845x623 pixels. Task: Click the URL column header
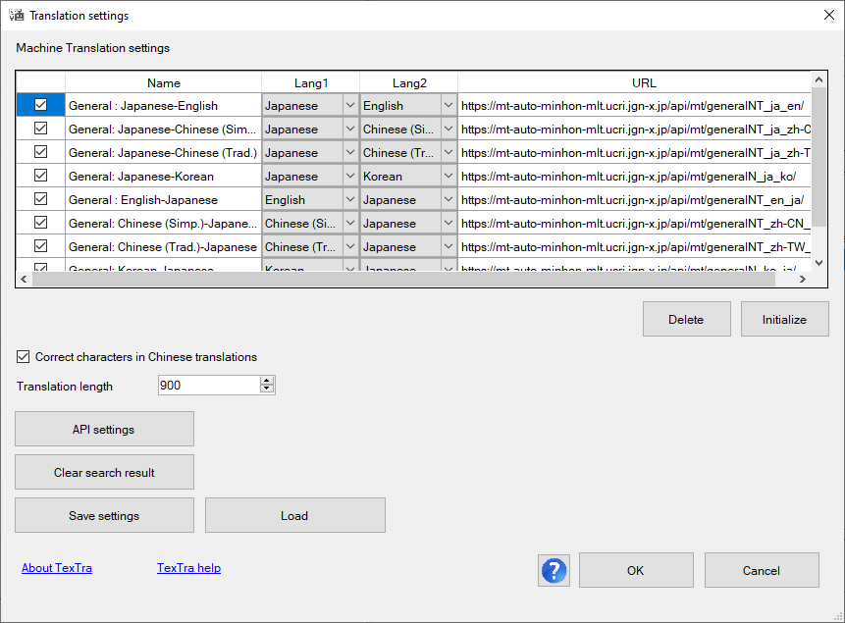pyautogui.click(x=635, y=83)
